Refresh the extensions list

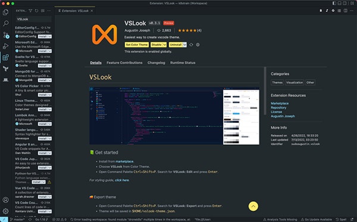36,11
